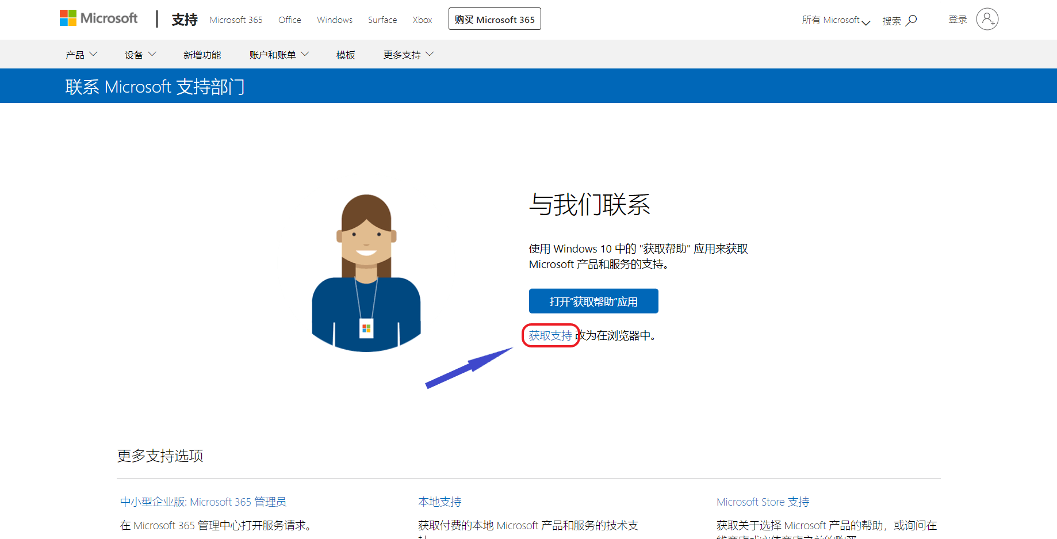
Task: Click the search magnifier icon
Action: point(911,20)
